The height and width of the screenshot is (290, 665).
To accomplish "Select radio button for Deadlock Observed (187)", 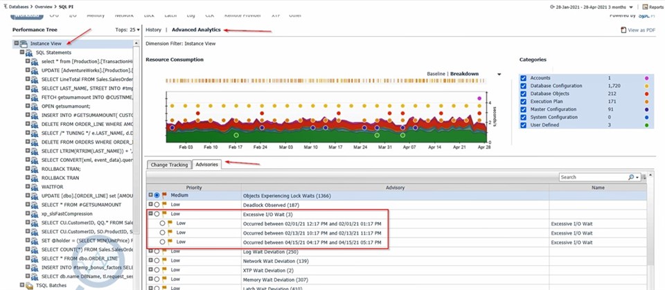I will [x=157, y=204].
